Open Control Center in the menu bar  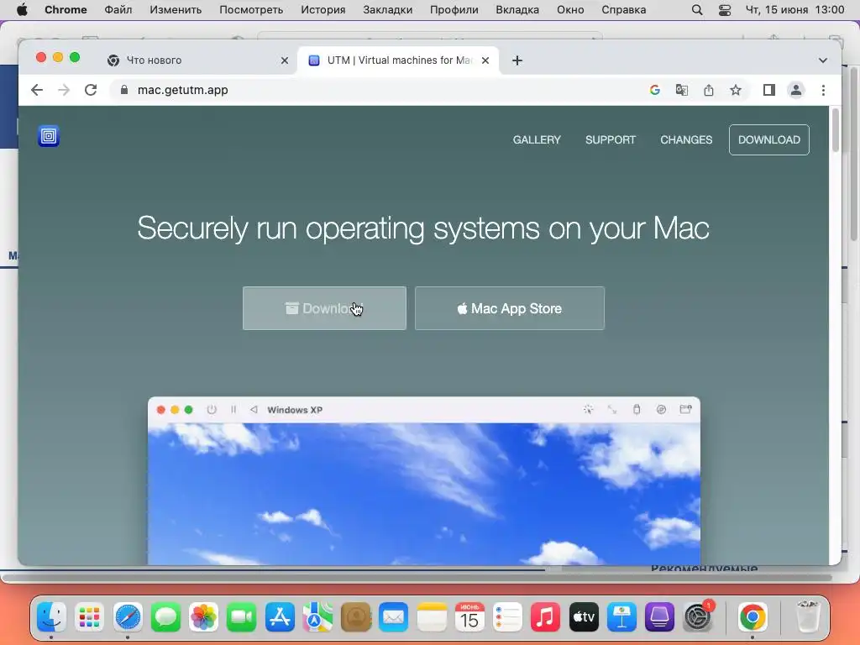pyautogui.click(x=725, y=10)
